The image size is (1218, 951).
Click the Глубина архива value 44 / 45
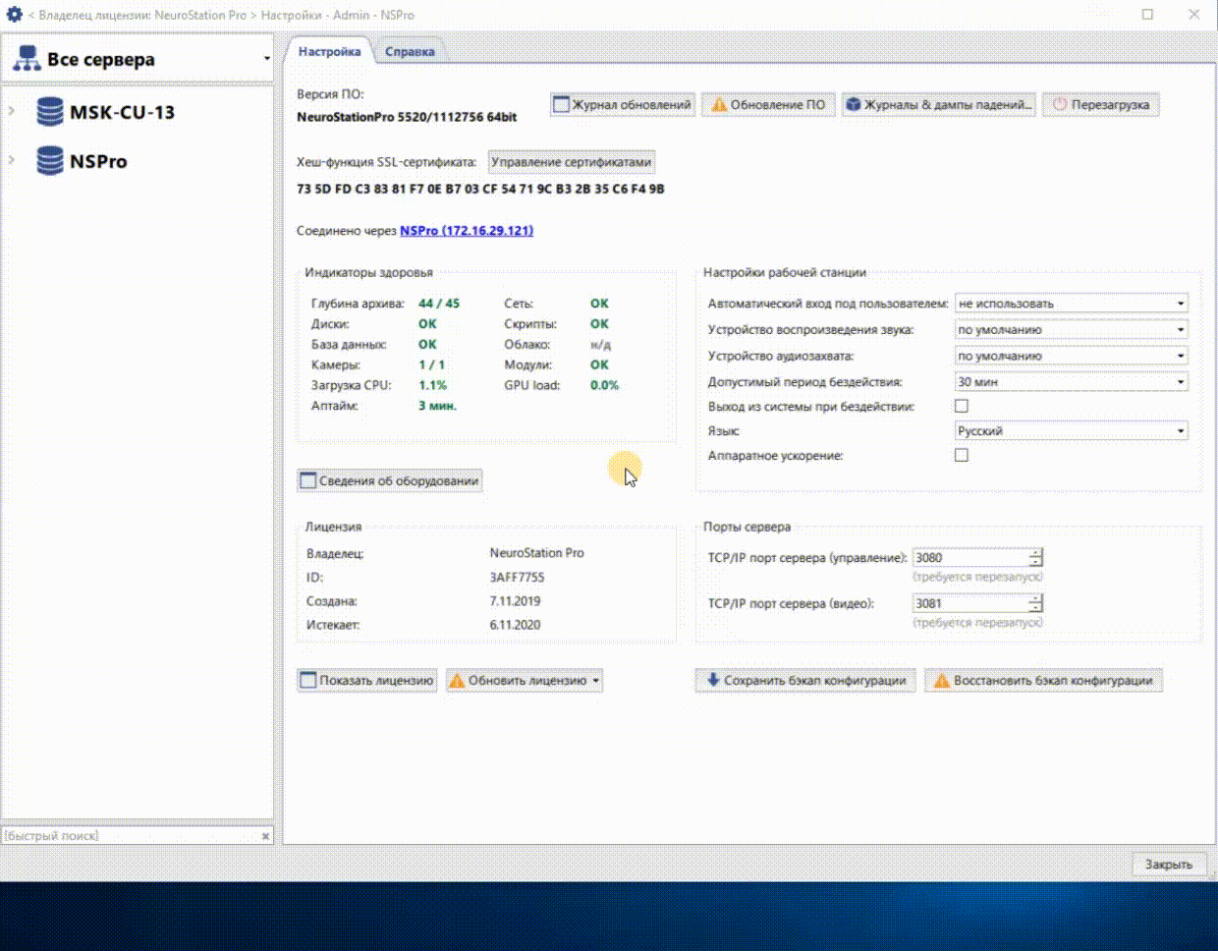click(x=439, y=304)
